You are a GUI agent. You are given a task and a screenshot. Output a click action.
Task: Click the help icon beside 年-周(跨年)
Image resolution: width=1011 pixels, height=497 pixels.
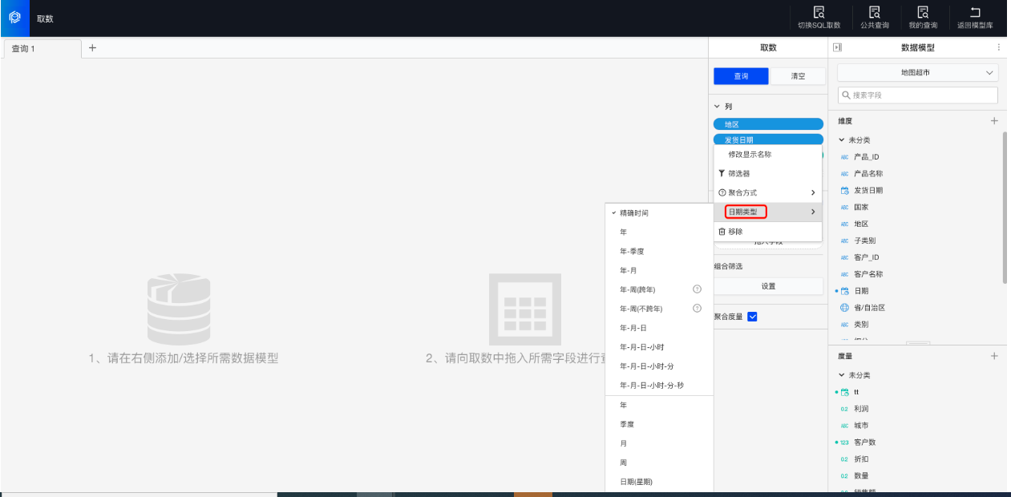coord(697,289)
